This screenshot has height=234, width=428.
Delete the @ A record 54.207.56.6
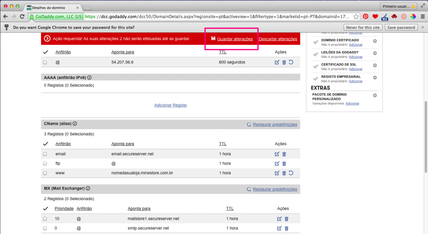[x=284, y=62]
